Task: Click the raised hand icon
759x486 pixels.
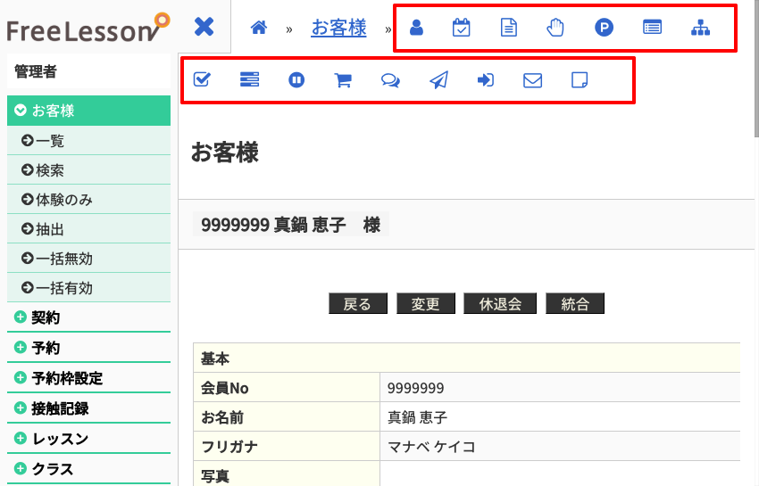Action: [555, 28]
